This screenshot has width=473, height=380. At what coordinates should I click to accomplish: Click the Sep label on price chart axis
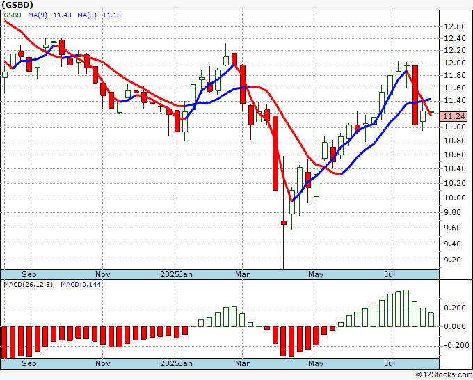point(29,275)
